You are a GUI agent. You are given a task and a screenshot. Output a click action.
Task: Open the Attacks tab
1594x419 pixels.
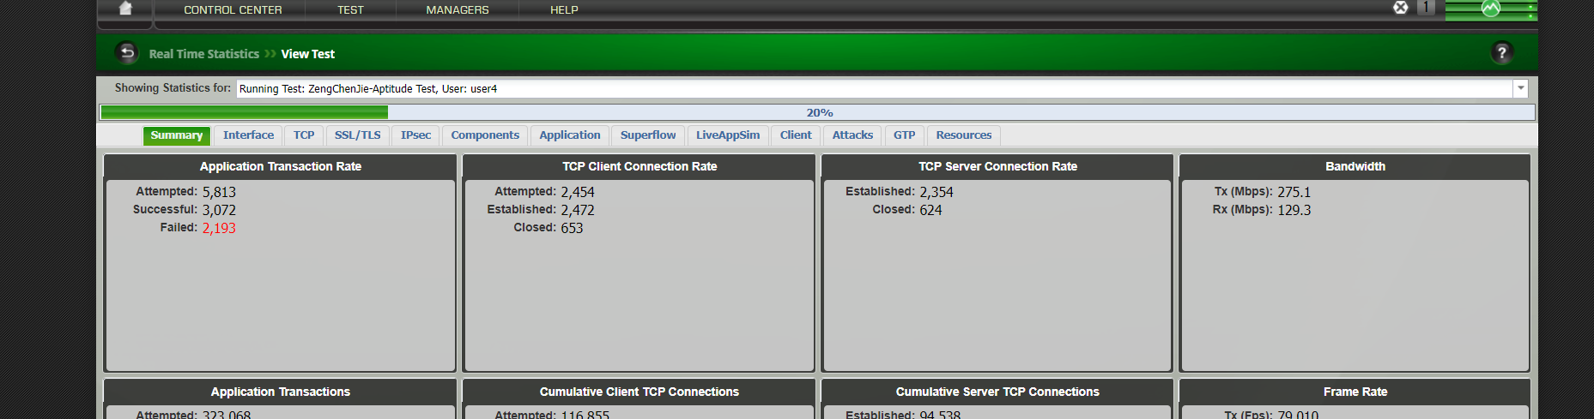click(852, 135)
